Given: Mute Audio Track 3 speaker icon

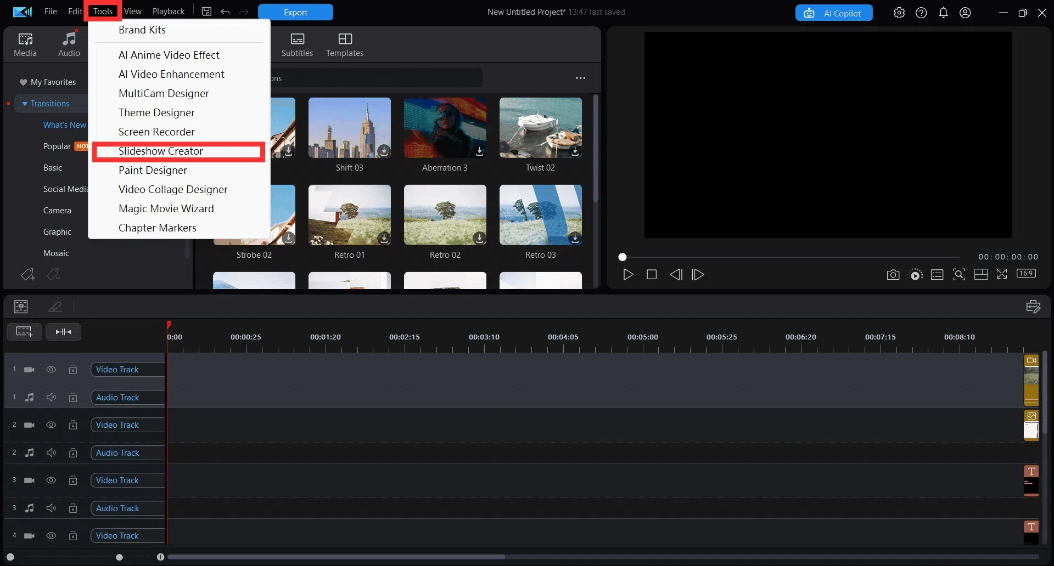Looking at the screenshot, I should pos(51,508).
